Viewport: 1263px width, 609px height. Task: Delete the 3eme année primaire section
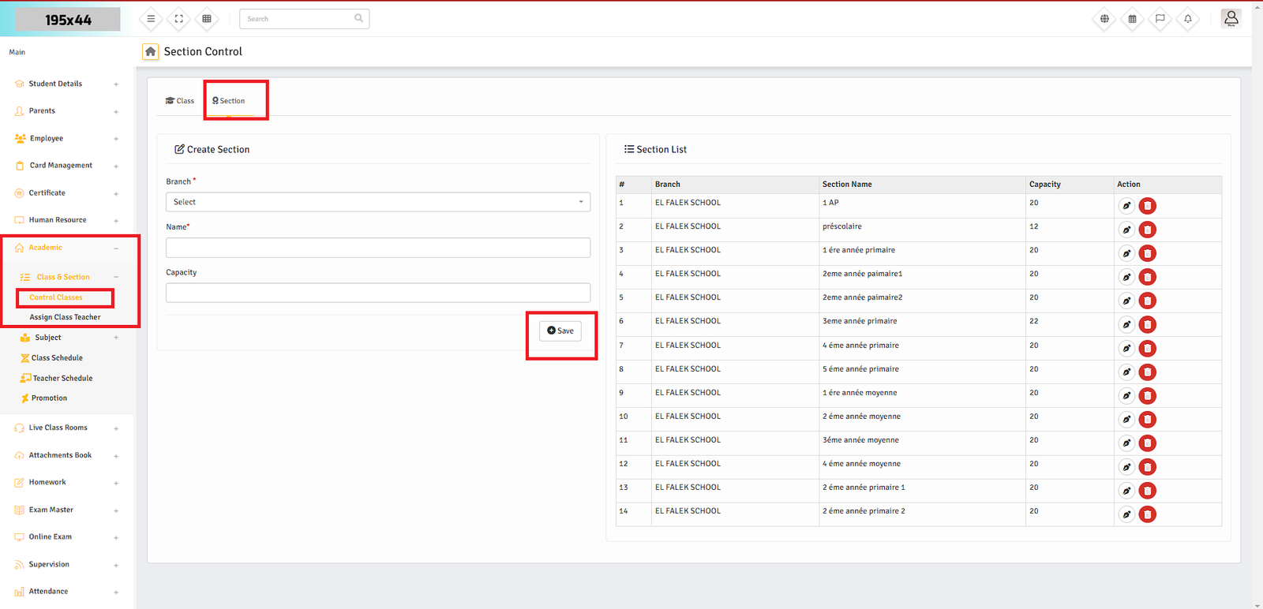pos(1148,324)
